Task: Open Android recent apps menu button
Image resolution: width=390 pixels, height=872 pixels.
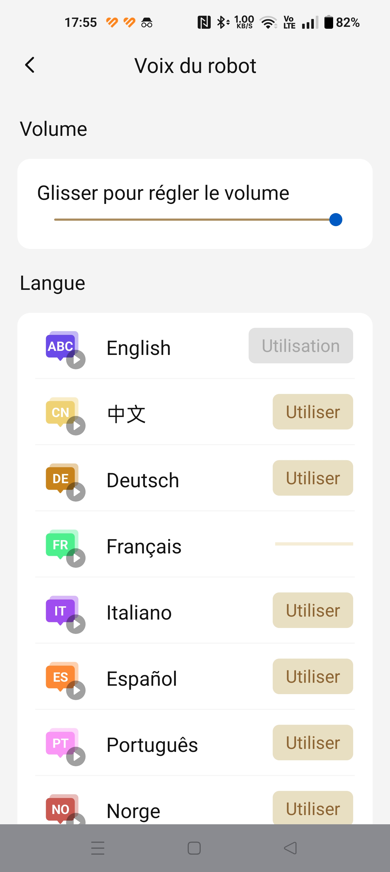Action: pyautogui.click(x=98, y=848)
